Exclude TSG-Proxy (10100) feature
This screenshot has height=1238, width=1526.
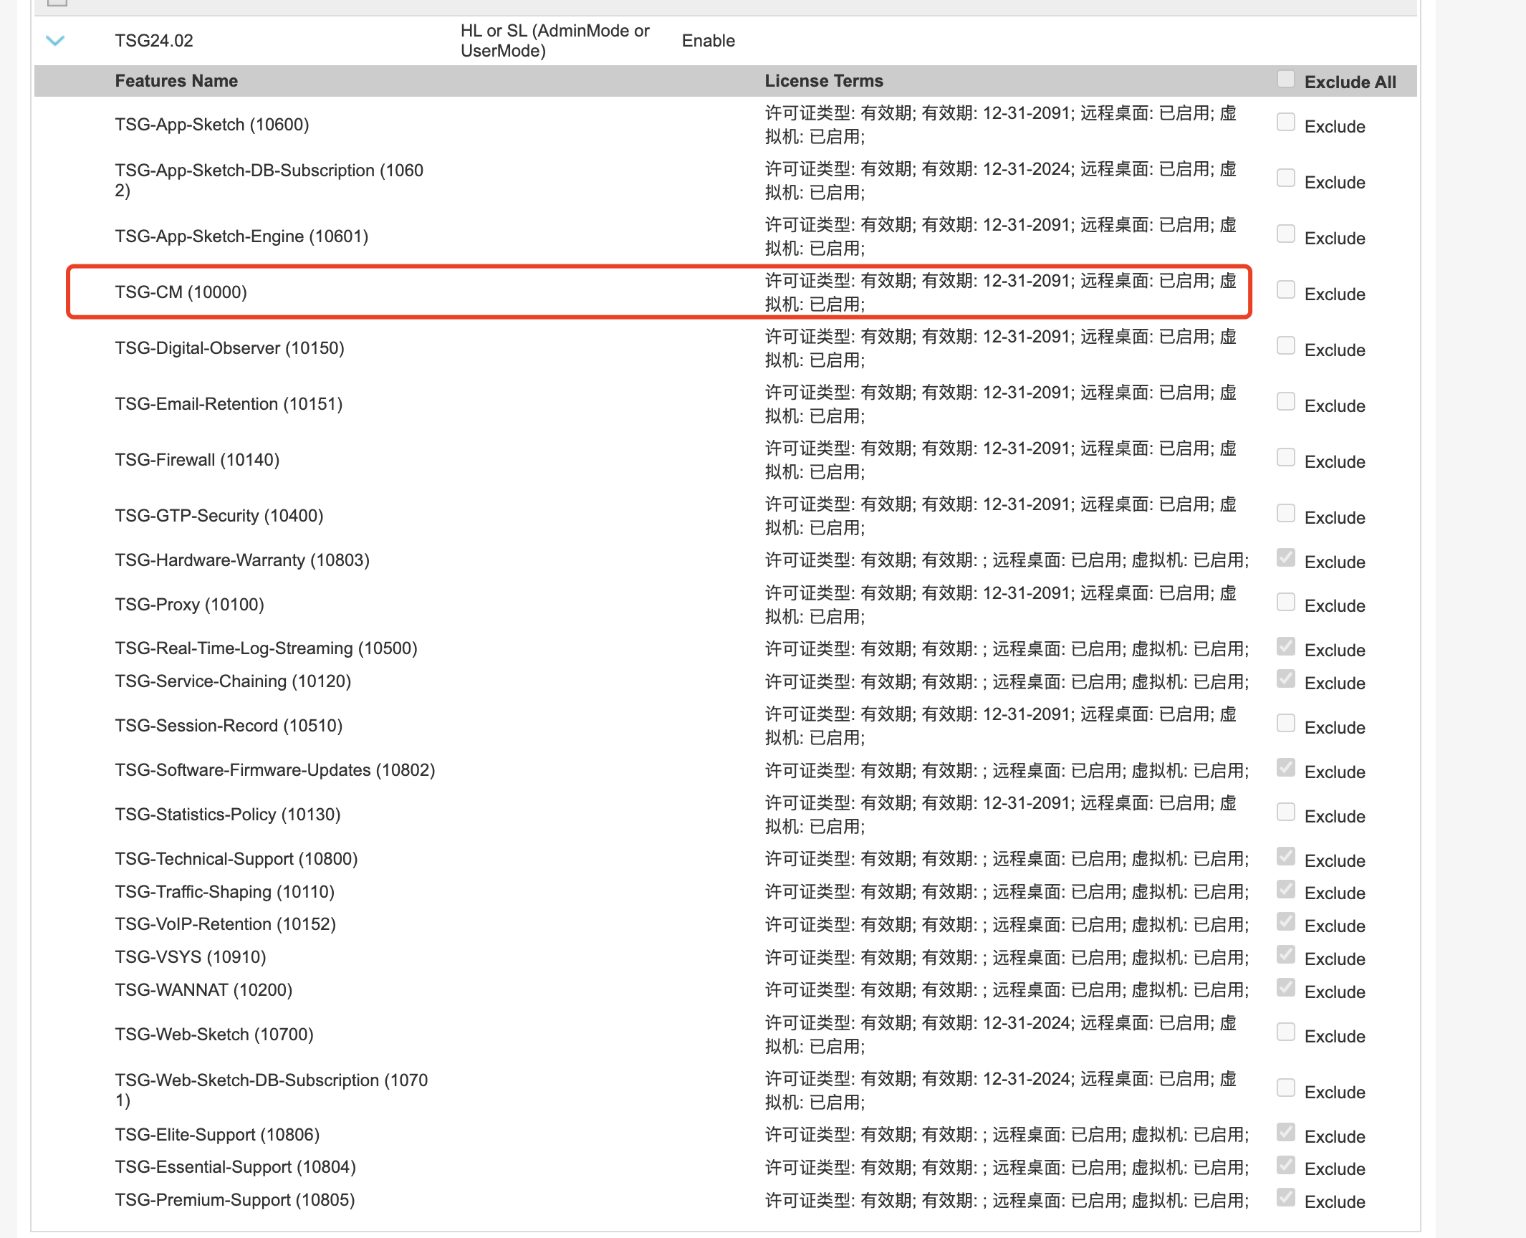pyautogui.click(x=1286, y=603)
